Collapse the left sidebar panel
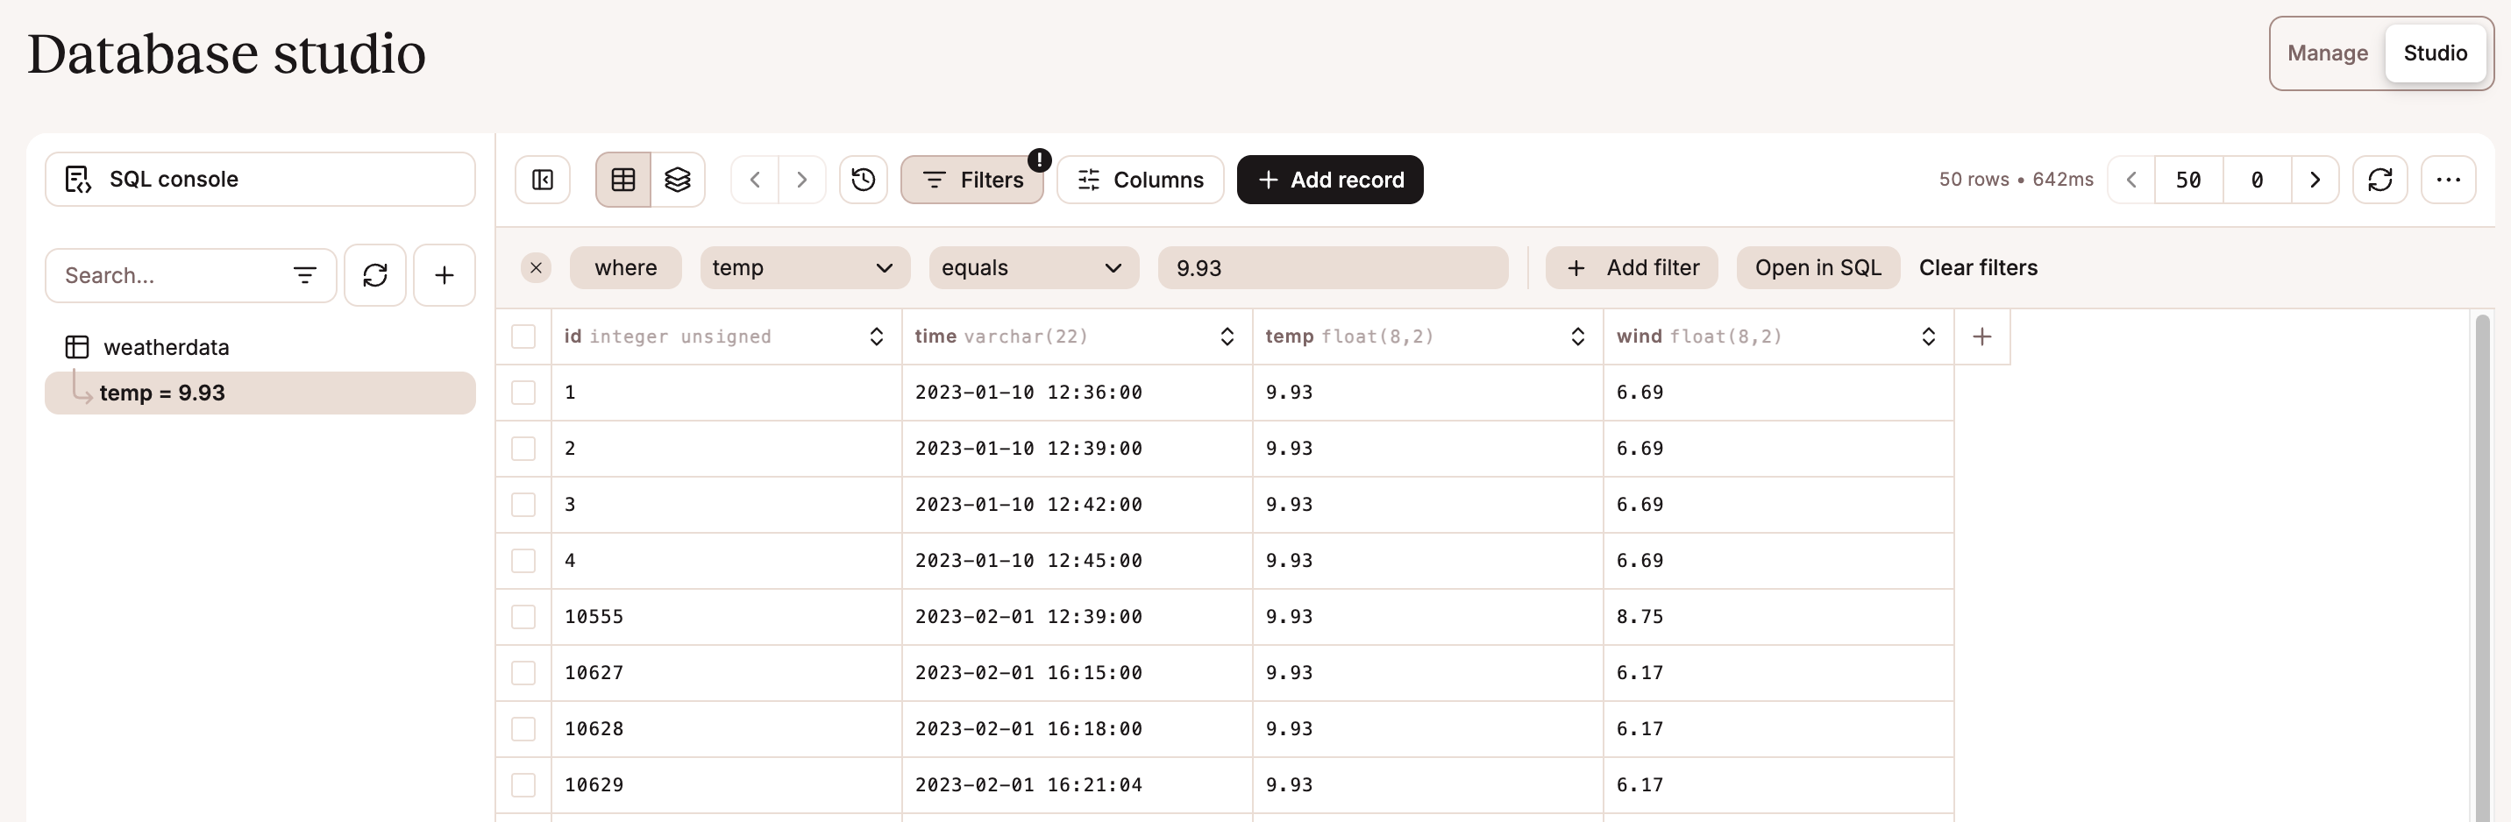The height and width of the screenshot is (822, 2511). pyautogui.click(x=542, y=179)
